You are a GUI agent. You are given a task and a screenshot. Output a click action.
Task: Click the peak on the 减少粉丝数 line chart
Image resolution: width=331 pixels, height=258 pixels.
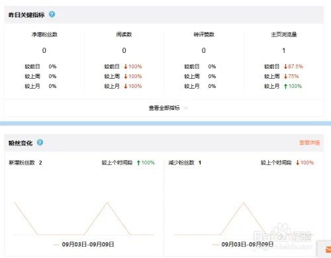point(244,202)
